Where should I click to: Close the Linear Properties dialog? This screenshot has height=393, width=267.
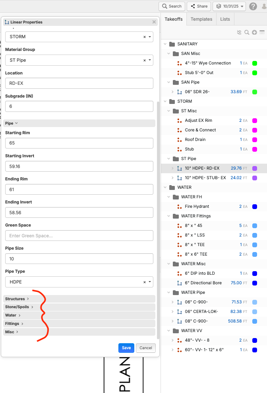coord(154,22)
